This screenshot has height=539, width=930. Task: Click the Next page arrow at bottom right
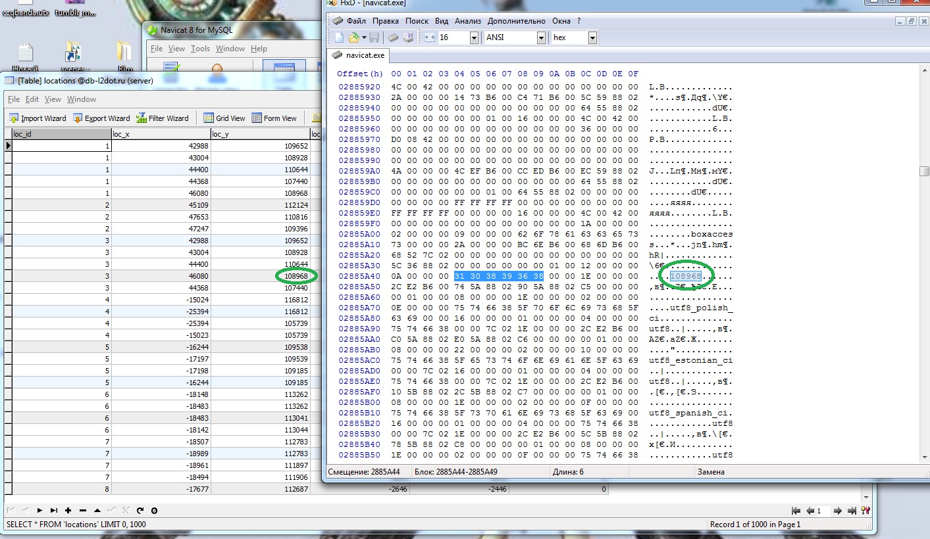pyautogui.click(x=838, y=511)
